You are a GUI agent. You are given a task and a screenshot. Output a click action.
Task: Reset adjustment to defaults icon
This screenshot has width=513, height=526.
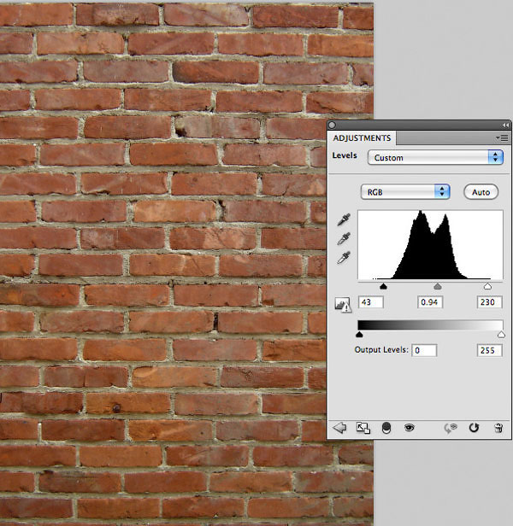(x=474, y=428)
